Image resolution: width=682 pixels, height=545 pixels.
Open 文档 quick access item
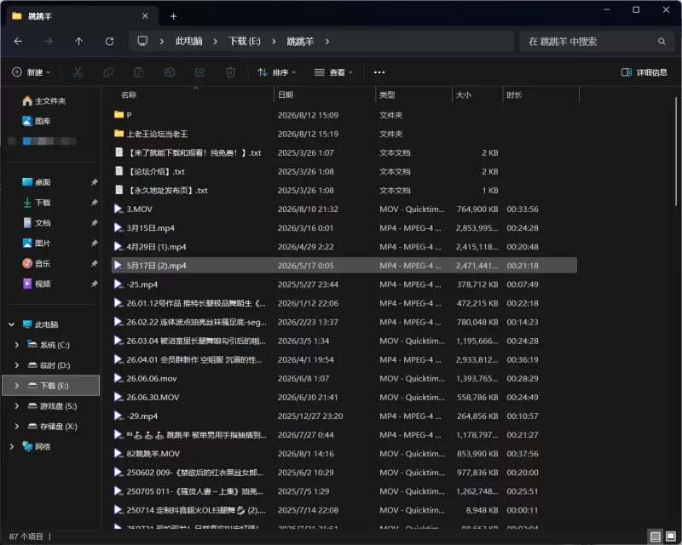36,223
